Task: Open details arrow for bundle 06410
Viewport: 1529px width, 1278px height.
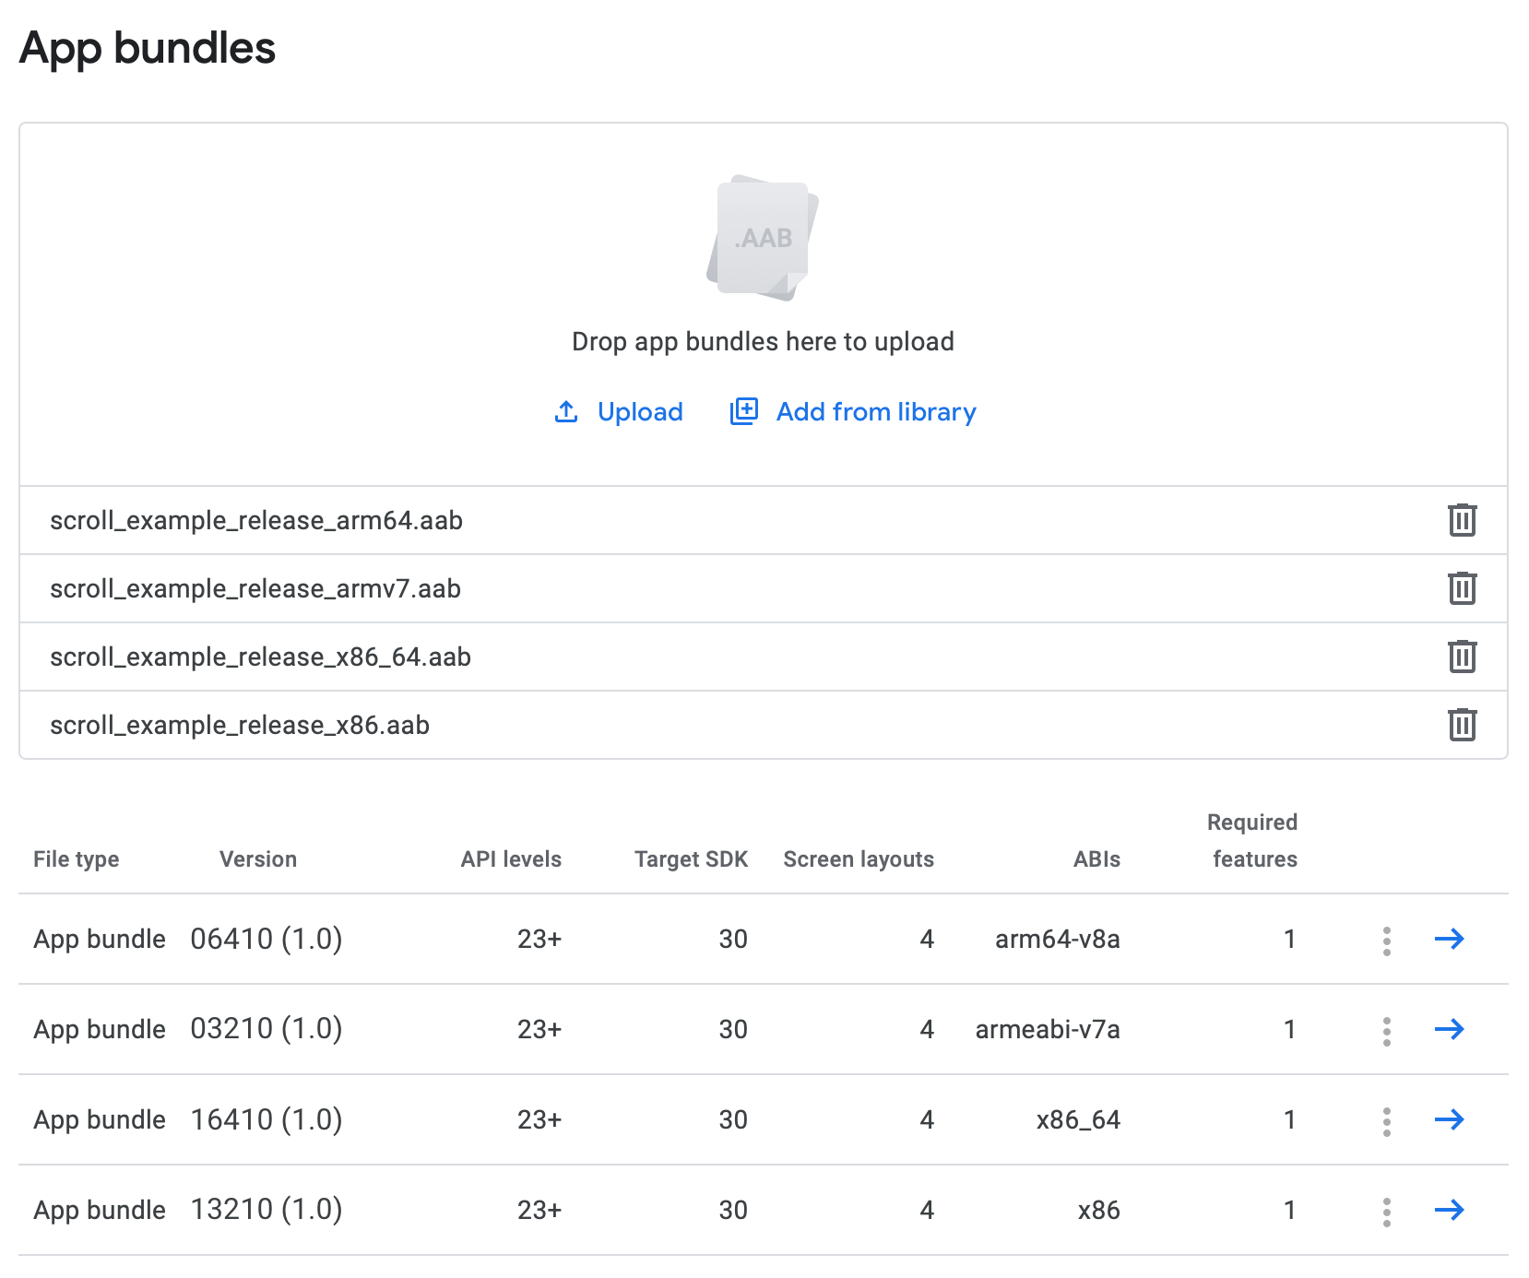Action: coord(1449,939)
